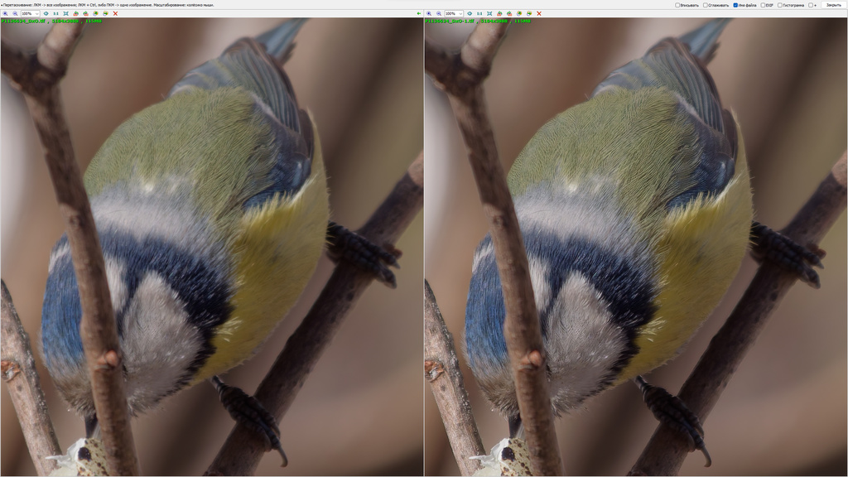Click green left arrow on right panel
This screenshot has height=477, width=848.
(x=419, y=13)
